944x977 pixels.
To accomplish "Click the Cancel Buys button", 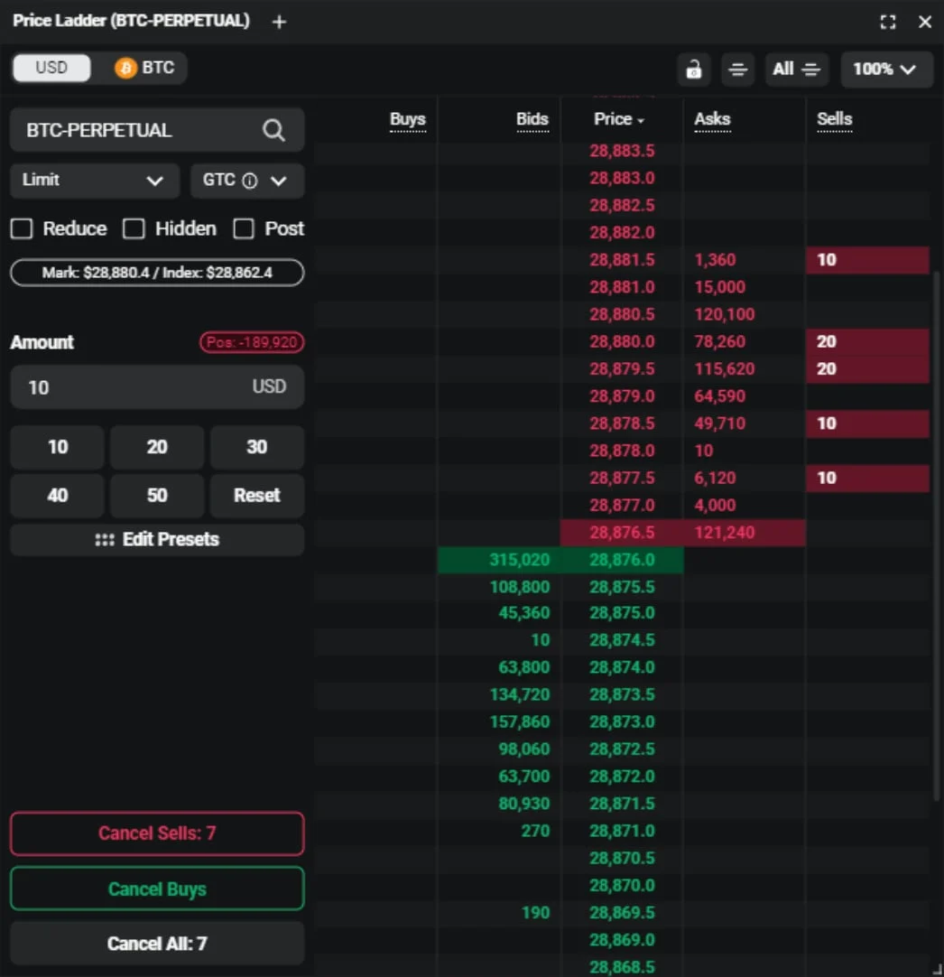I will tap(157, 889).
